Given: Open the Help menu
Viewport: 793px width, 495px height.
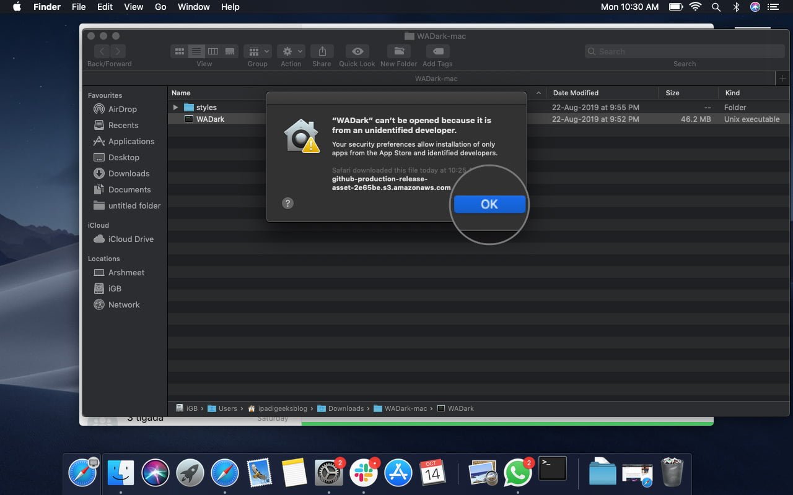Looking at the screenshot, I should coord(230,7).
